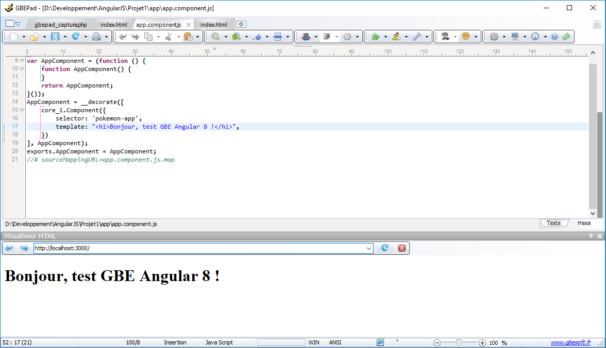Open the dropdown arrow next to Save
The height and width of the screenshot is (348, 606).
(65, 37)
